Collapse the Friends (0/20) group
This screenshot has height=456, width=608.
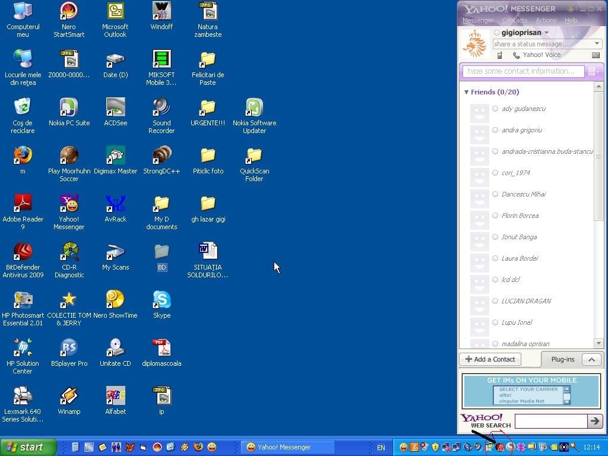[467, 92]
